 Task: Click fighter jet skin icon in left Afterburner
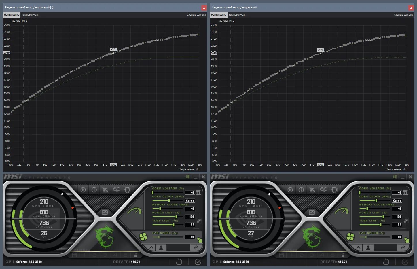tap(105, 190)
